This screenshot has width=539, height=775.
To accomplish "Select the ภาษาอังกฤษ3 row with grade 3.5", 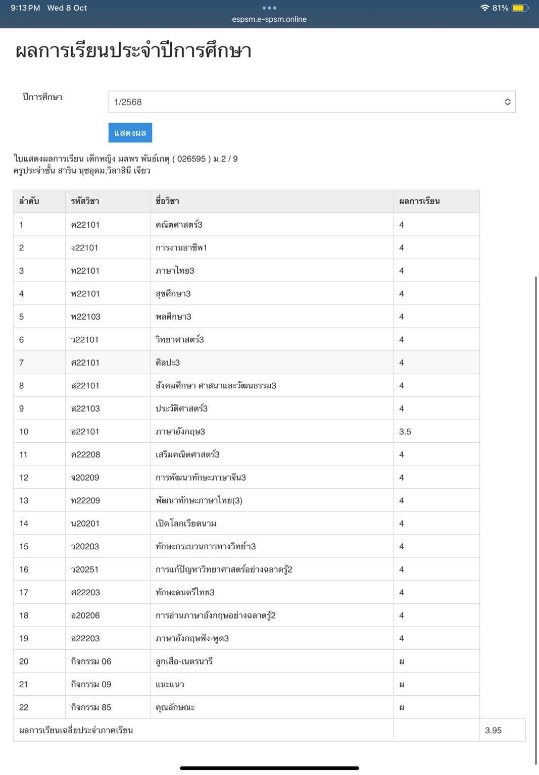I will click(180, 432).
